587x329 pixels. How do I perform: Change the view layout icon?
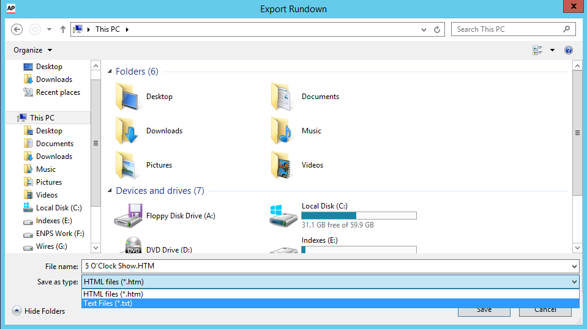coord(537,50)
